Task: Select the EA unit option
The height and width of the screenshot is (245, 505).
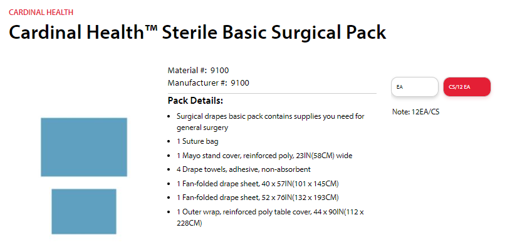Action: 415,87
